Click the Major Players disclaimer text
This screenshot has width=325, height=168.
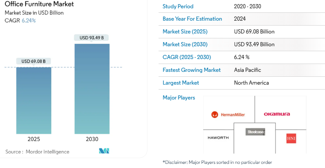pos(217,162)
